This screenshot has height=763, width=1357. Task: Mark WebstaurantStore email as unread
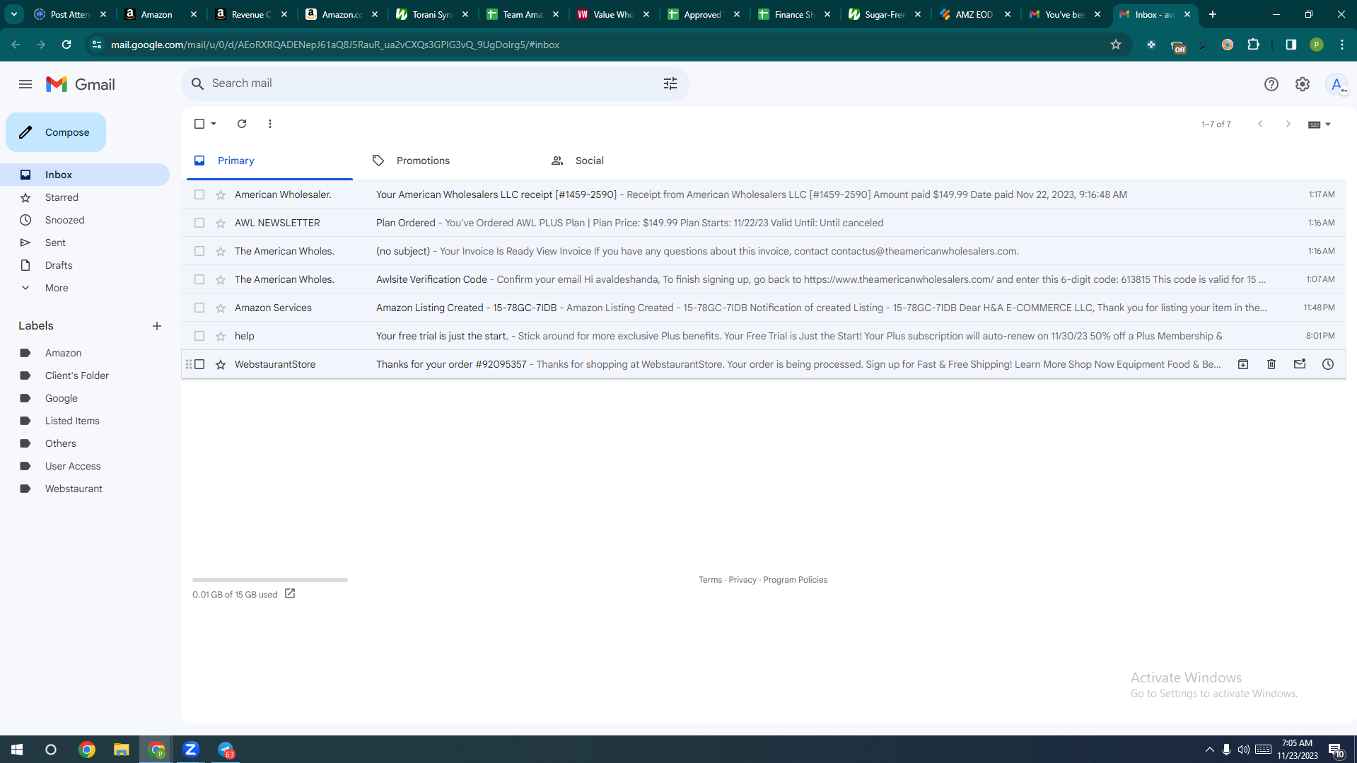[1300, 364]
